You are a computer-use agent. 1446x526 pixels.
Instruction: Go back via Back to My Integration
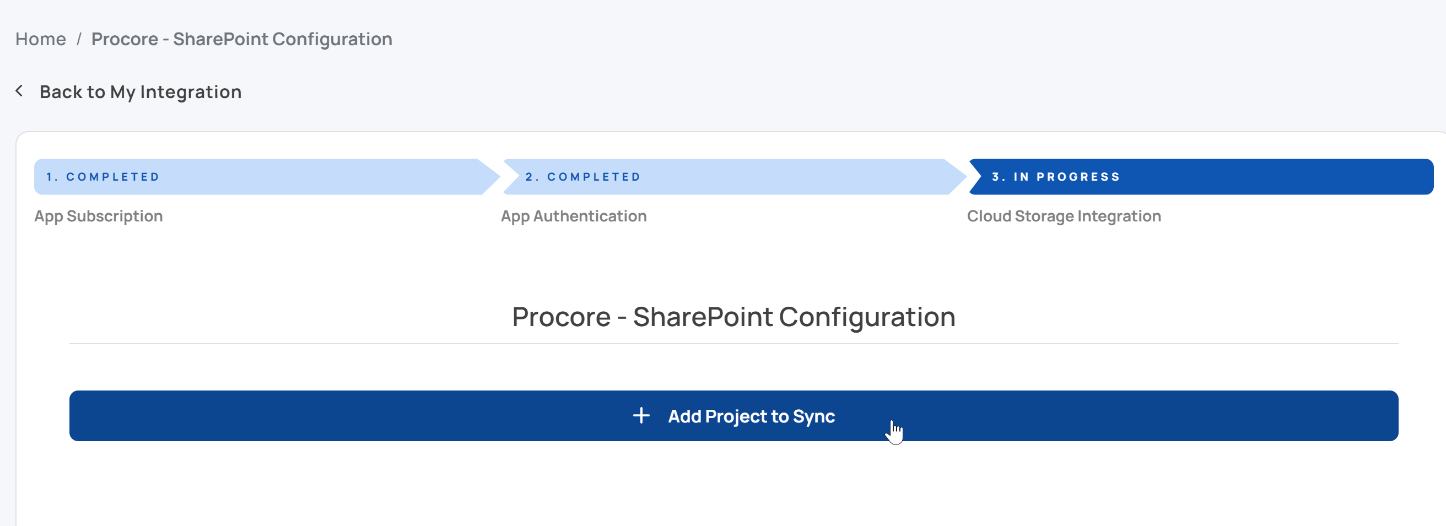click(141, 91)
